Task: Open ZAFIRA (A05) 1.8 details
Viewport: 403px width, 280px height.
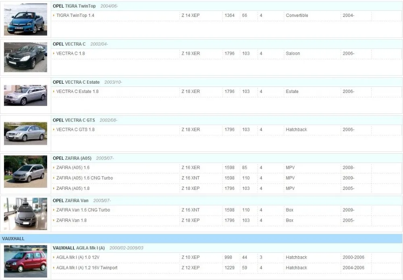Action: (x=73, y=188)
